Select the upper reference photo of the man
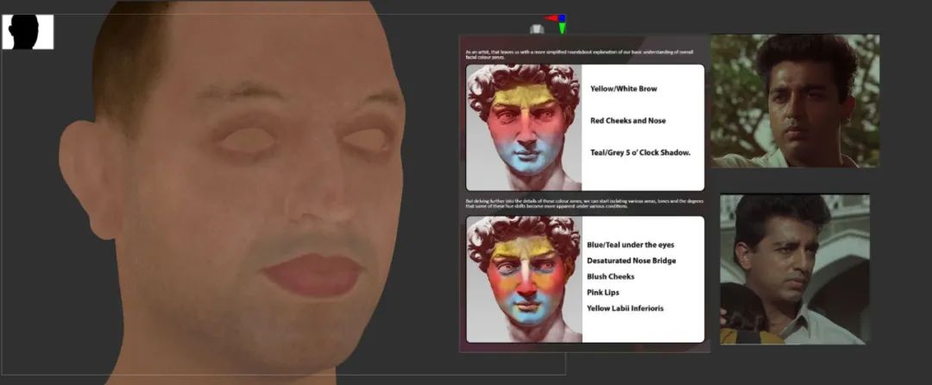The width and height of the screenshot is (932, 385). tap(795, 100)
